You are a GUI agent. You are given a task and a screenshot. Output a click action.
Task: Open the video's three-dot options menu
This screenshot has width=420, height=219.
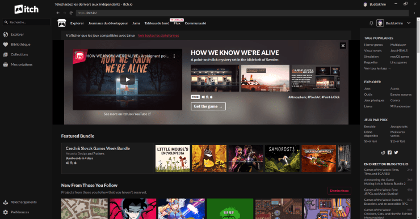click(174, 56)
